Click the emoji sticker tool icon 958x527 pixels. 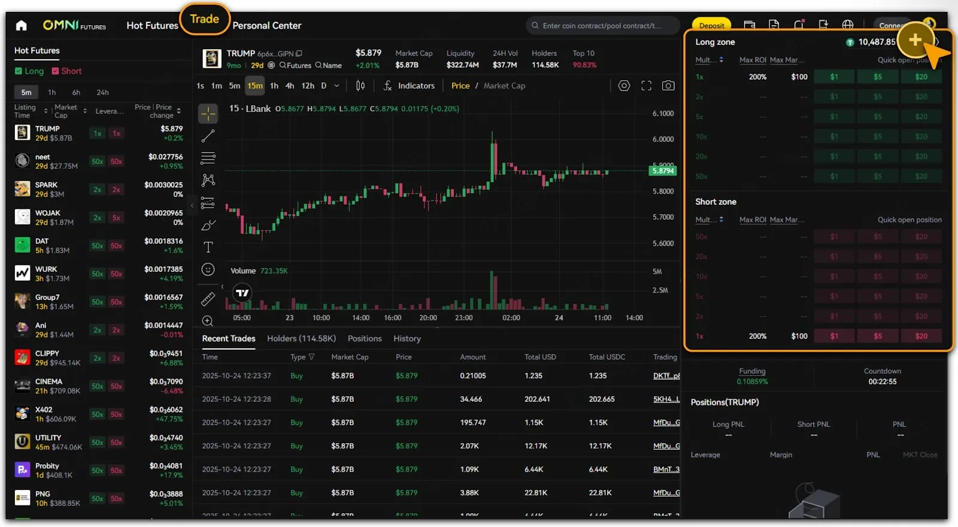[x=208, y=269]
